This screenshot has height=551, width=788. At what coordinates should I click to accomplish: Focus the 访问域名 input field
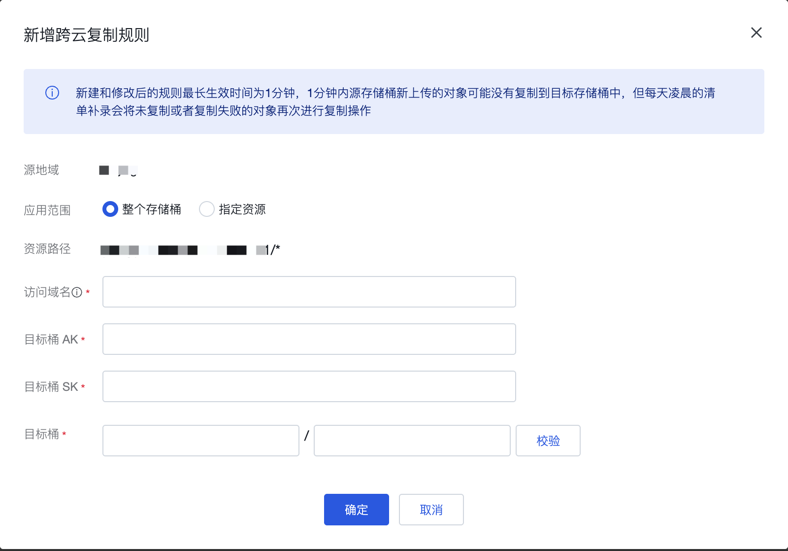click(x=309, y=292)
